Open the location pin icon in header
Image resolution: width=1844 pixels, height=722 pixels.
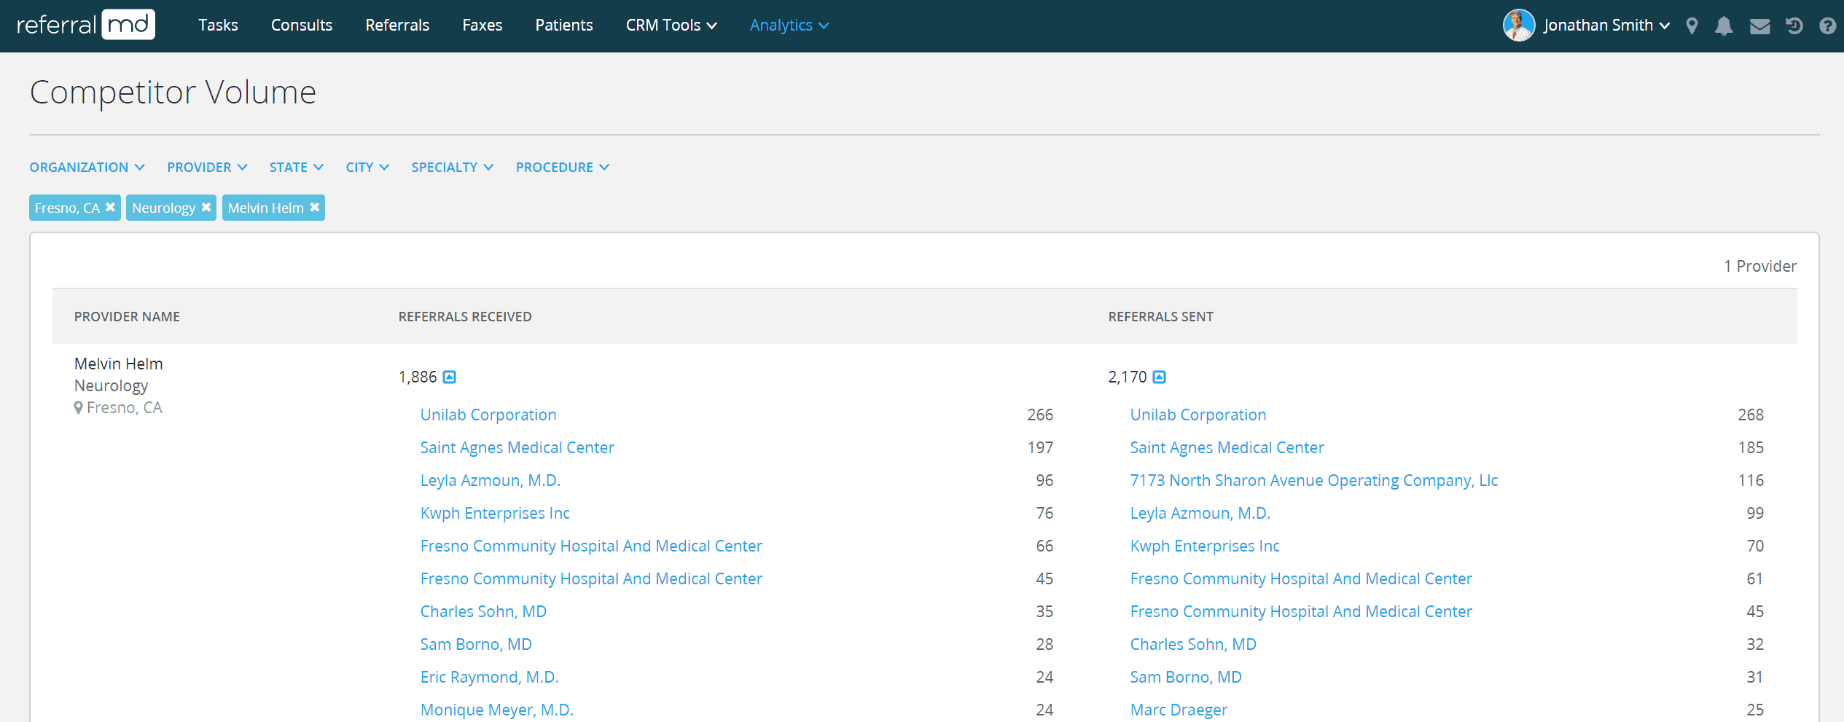(1692, 25)
